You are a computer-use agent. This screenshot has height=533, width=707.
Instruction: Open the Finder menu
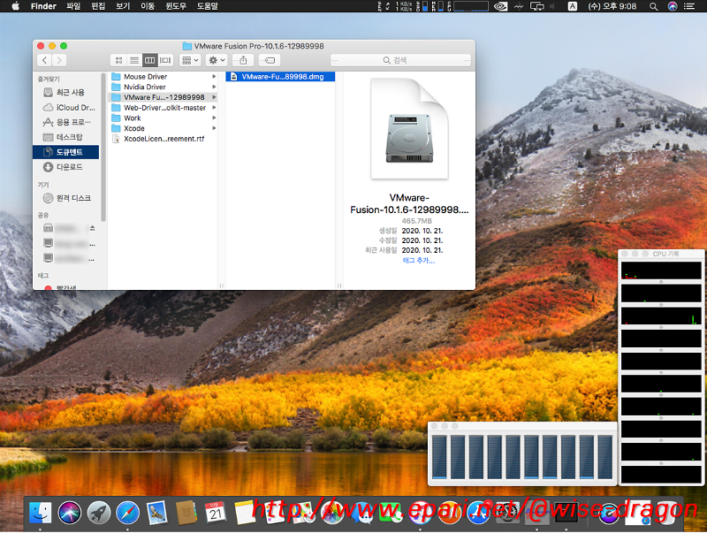[x=43, y=6]
